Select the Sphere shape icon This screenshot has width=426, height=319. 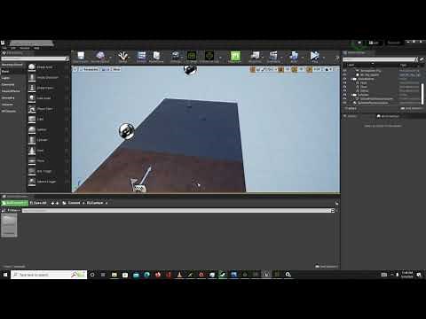coord(32,129)
